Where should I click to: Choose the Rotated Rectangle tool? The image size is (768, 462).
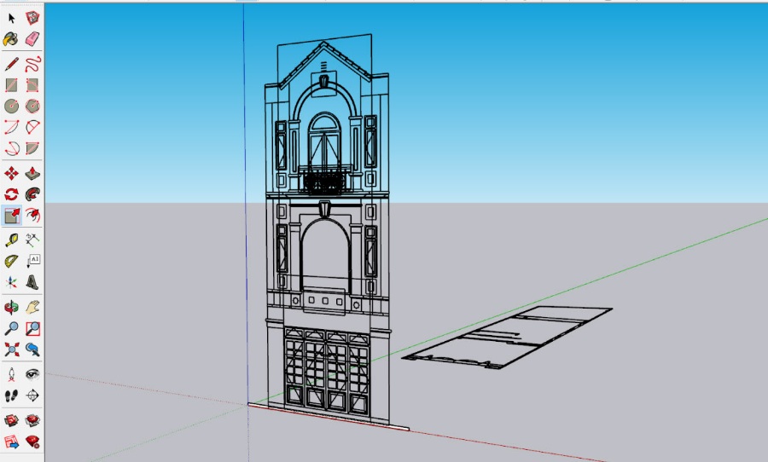pos(32,85)
